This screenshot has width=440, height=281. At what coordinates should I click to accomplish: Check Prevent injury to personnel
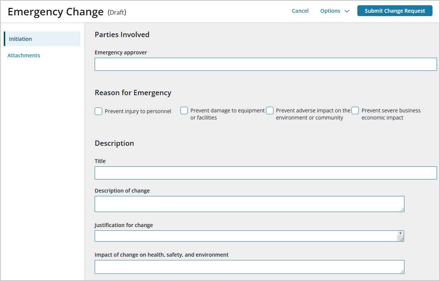click(x=98, y=111)
